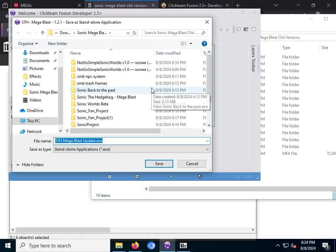The width and height of the screenshot is (336, 252).
Task: Click the file list horizontal scrollbar
Action: point(115,131)
